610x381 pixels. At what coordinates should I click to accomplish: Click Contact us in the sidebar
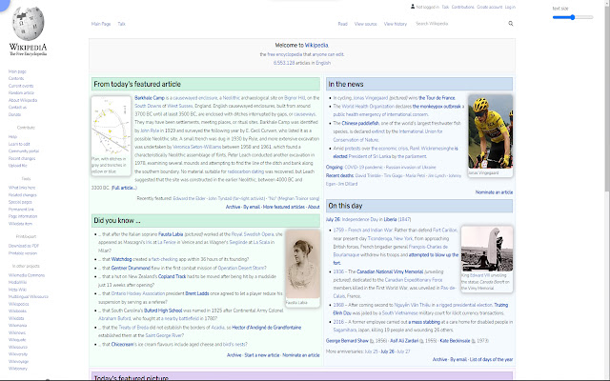pyautogui.click(x=17, y=108)
